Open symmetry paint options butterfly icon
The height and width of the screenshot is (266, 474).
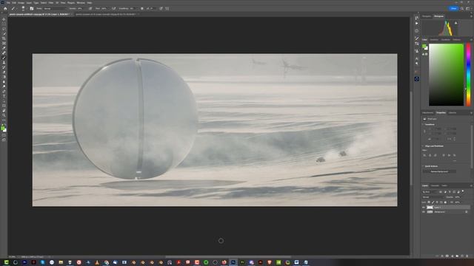[167, 8]
